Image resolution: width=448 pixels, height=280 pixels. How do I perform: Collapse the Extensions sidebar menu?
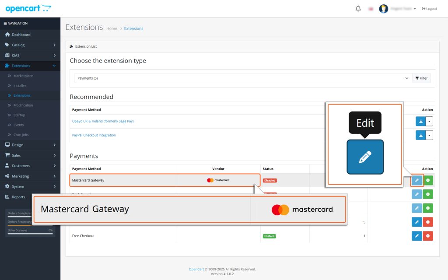pos(30,66)
